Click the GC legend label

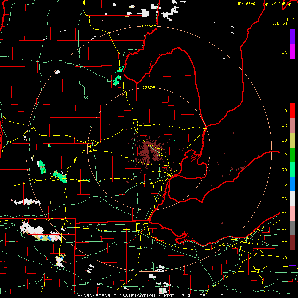[284, 228]
